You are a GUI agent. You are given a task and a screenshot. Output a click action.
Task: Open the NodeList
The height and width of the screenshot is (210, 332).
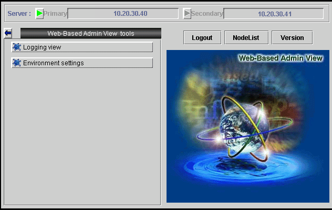click(246, 37)
